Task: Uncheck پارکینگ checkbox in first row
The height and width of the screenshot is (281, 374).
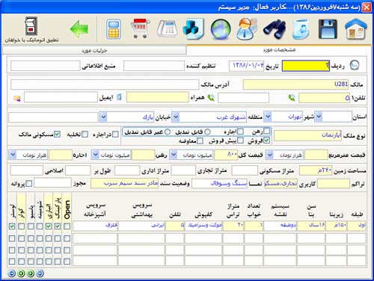Action: click(x=58, y=226)
